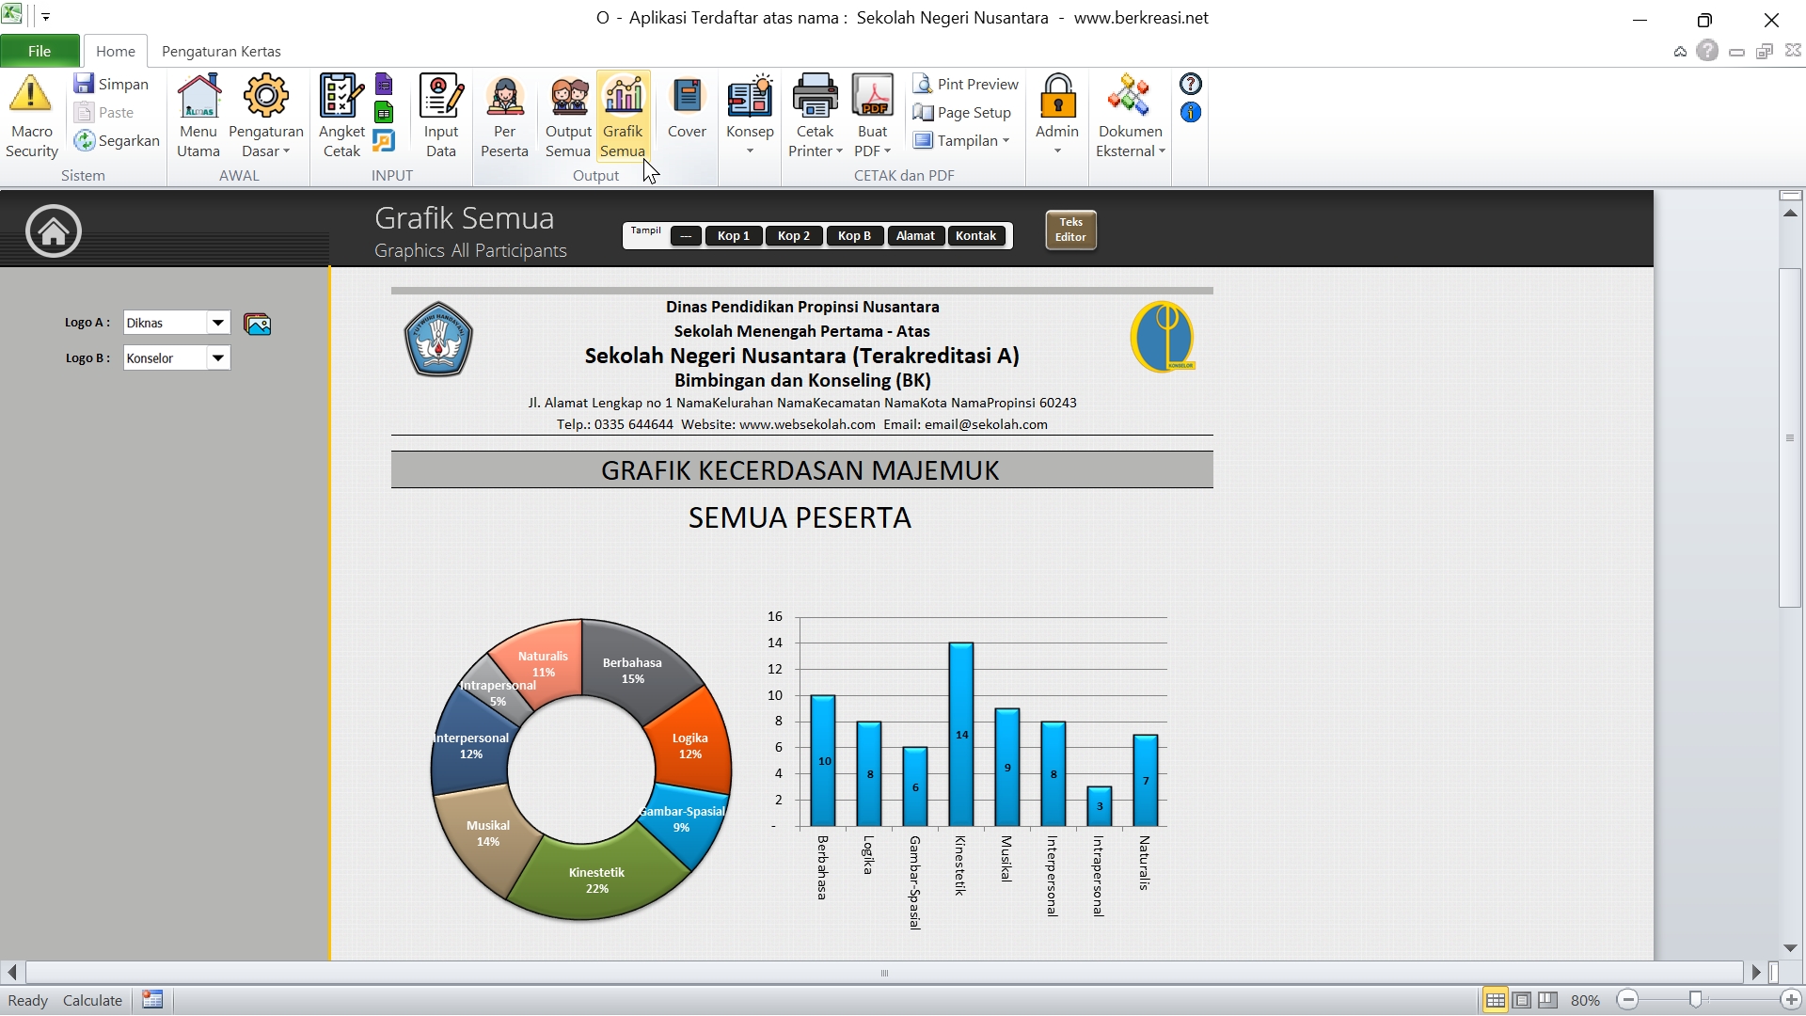Click the Macro Security warning icon
The width and height of the screenshot is (1806, 1016).
pos(31,95)
